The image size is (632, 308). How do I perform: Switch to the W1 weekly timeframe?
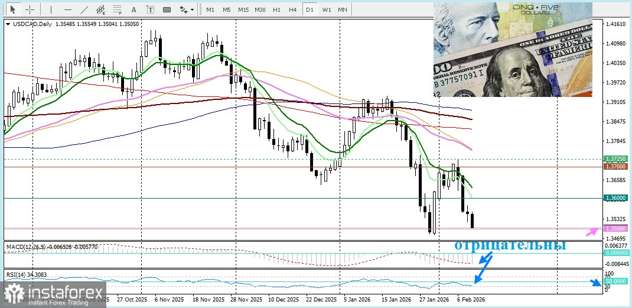tap(326, 9)
